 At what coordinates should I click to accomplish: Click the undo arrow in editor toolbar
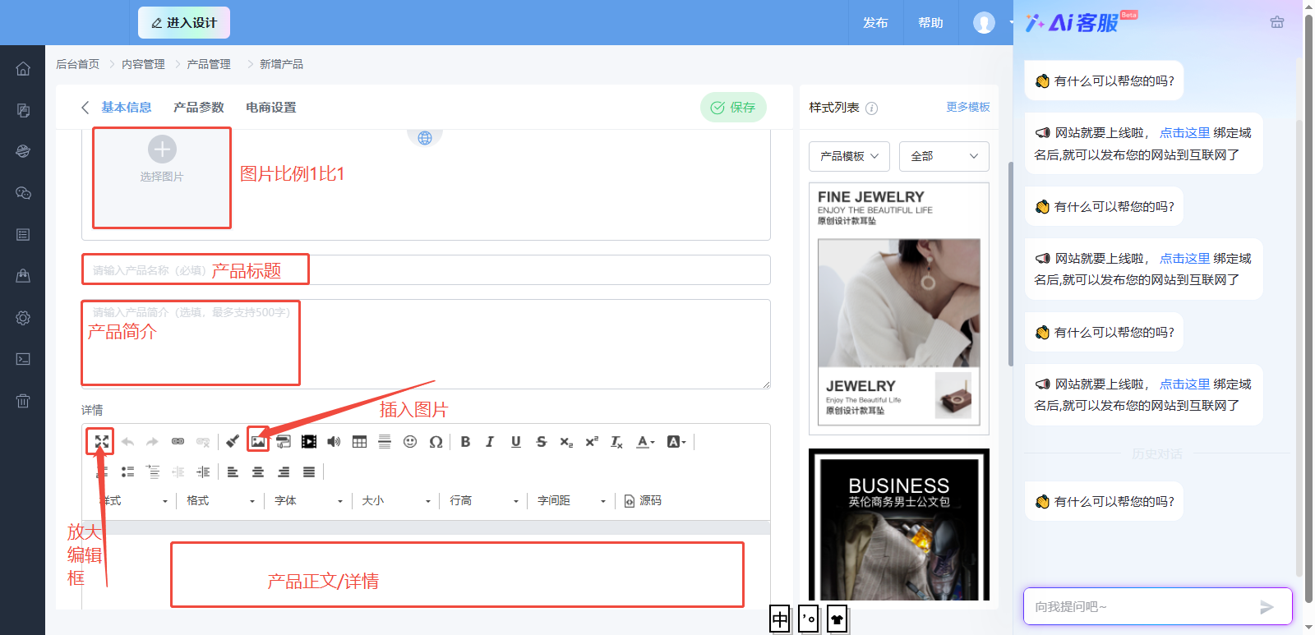pyautogui.click(x=127, y=442)
